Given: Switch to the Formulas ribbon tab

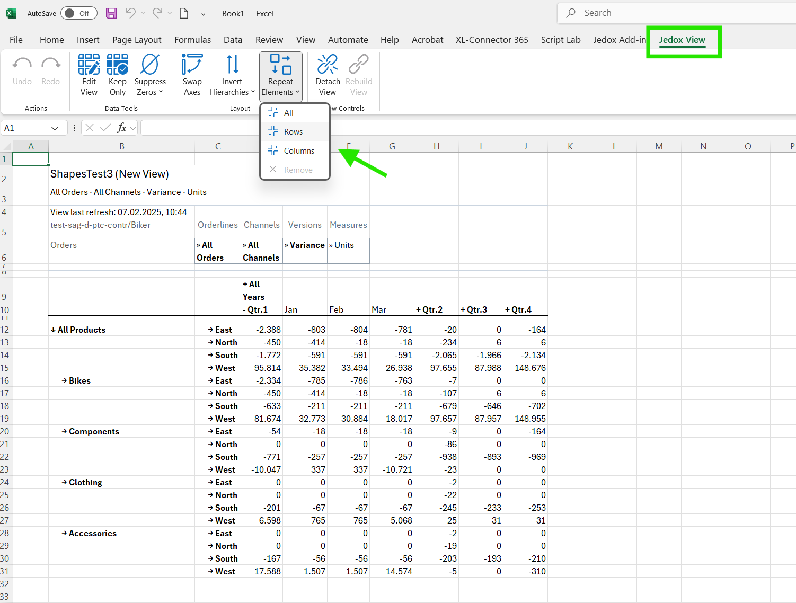Looking at the screenshot, I should pyautogui.click(x=192, y=40).
